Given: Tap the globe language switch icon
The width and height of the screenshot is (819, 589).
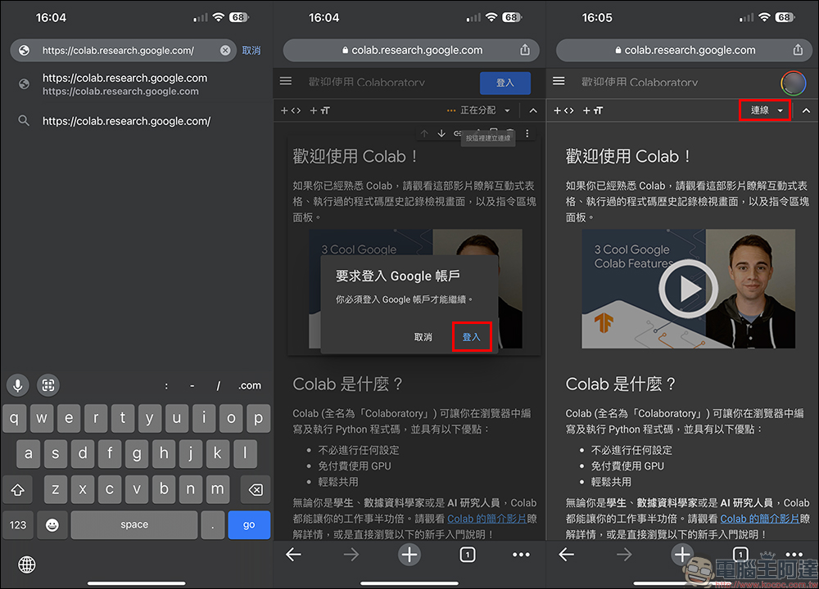Looking at the screenshot, I should 27,564.
